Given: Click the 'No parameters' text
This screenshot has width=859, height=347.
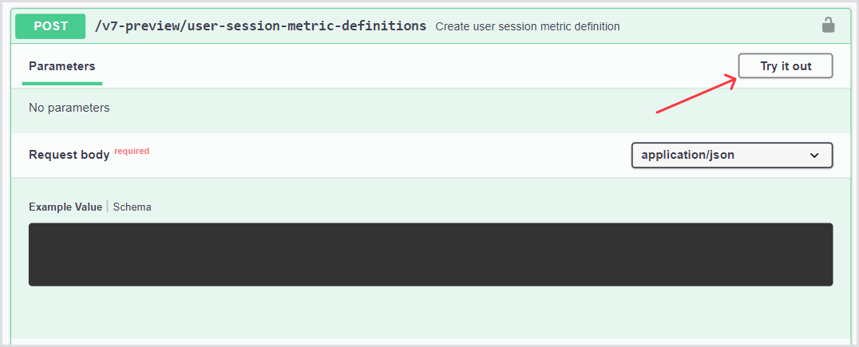Looking at the screenshot, I should [x=69, y=107].
